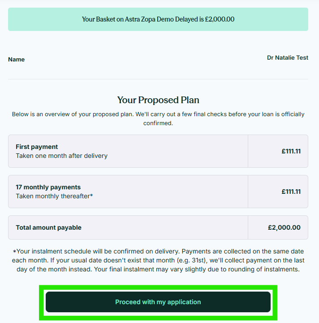This screenshot has width=319, height=323.
Task: Click the 17 monthly payments row title
Action: [48, 187]
